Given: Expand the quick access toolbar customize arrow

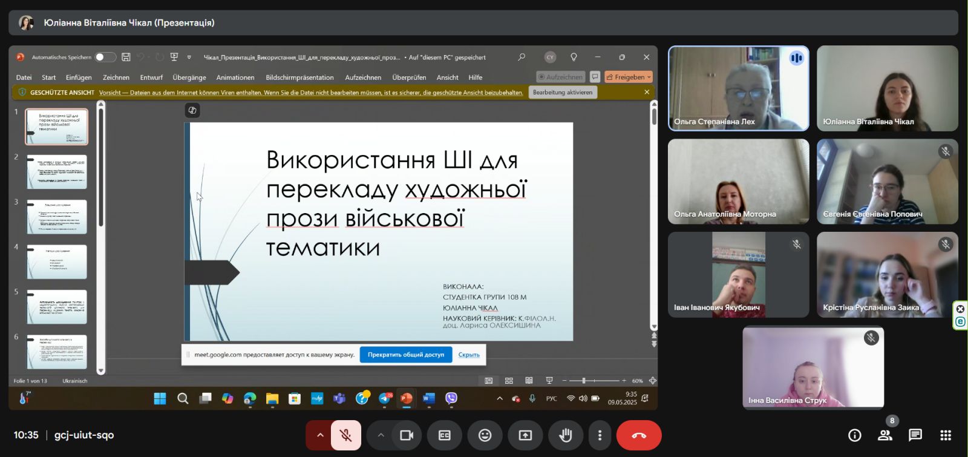Looking at the screenshot, I should pos(189,58).
